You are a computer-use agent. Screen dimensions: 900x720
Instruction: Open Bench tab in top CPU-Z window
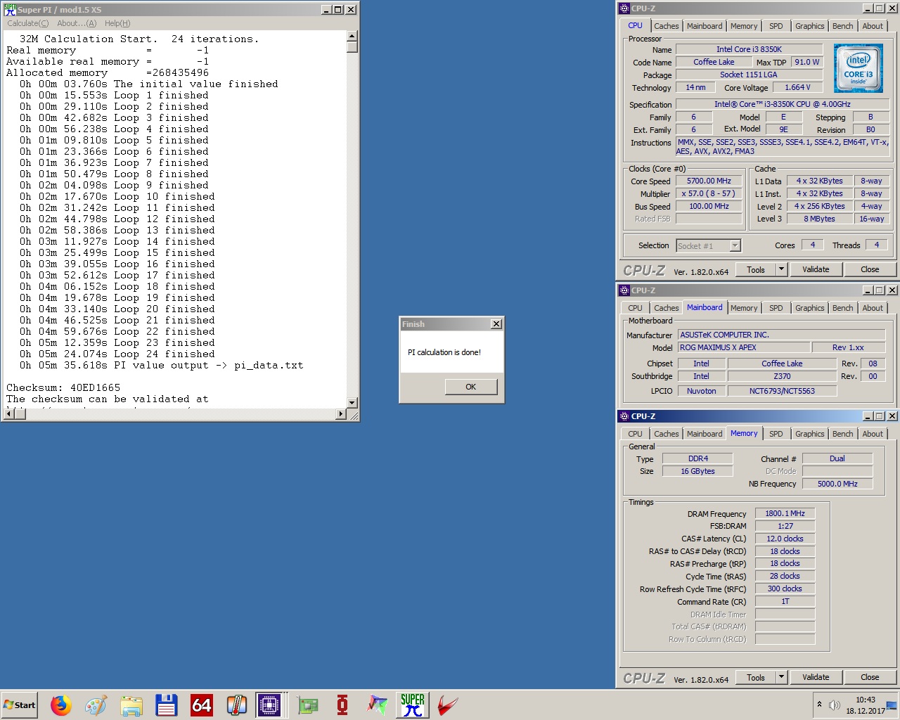[842, 26]
